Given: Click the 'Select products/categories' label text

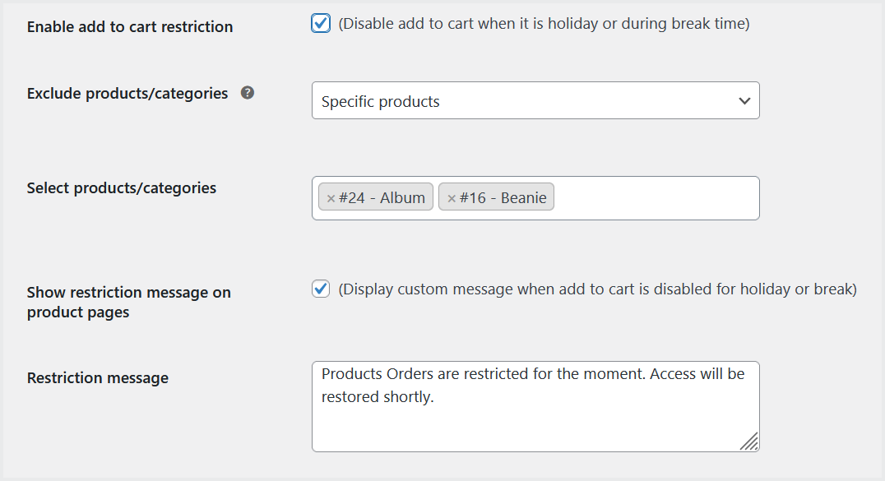Looking at the screenshot, I should 122,188.
